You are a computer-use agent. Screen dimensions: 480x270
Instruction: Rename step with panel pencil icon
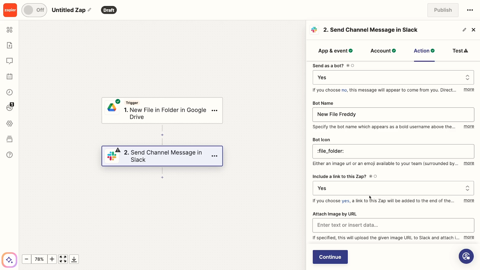click(464, 30)
